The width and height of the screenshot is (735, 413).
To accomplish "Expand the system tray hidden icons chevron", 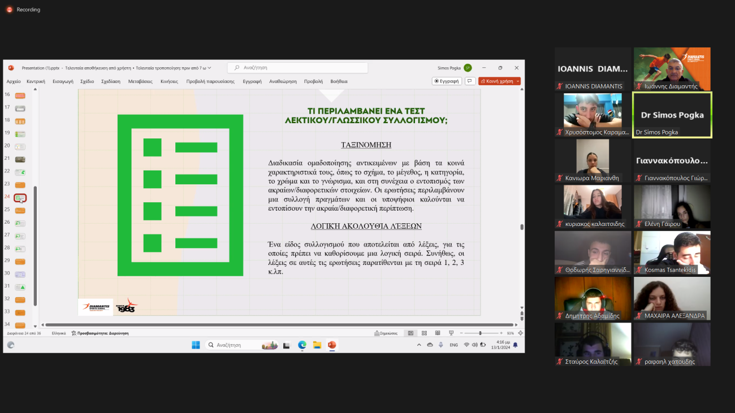I will tap(419, 345).
